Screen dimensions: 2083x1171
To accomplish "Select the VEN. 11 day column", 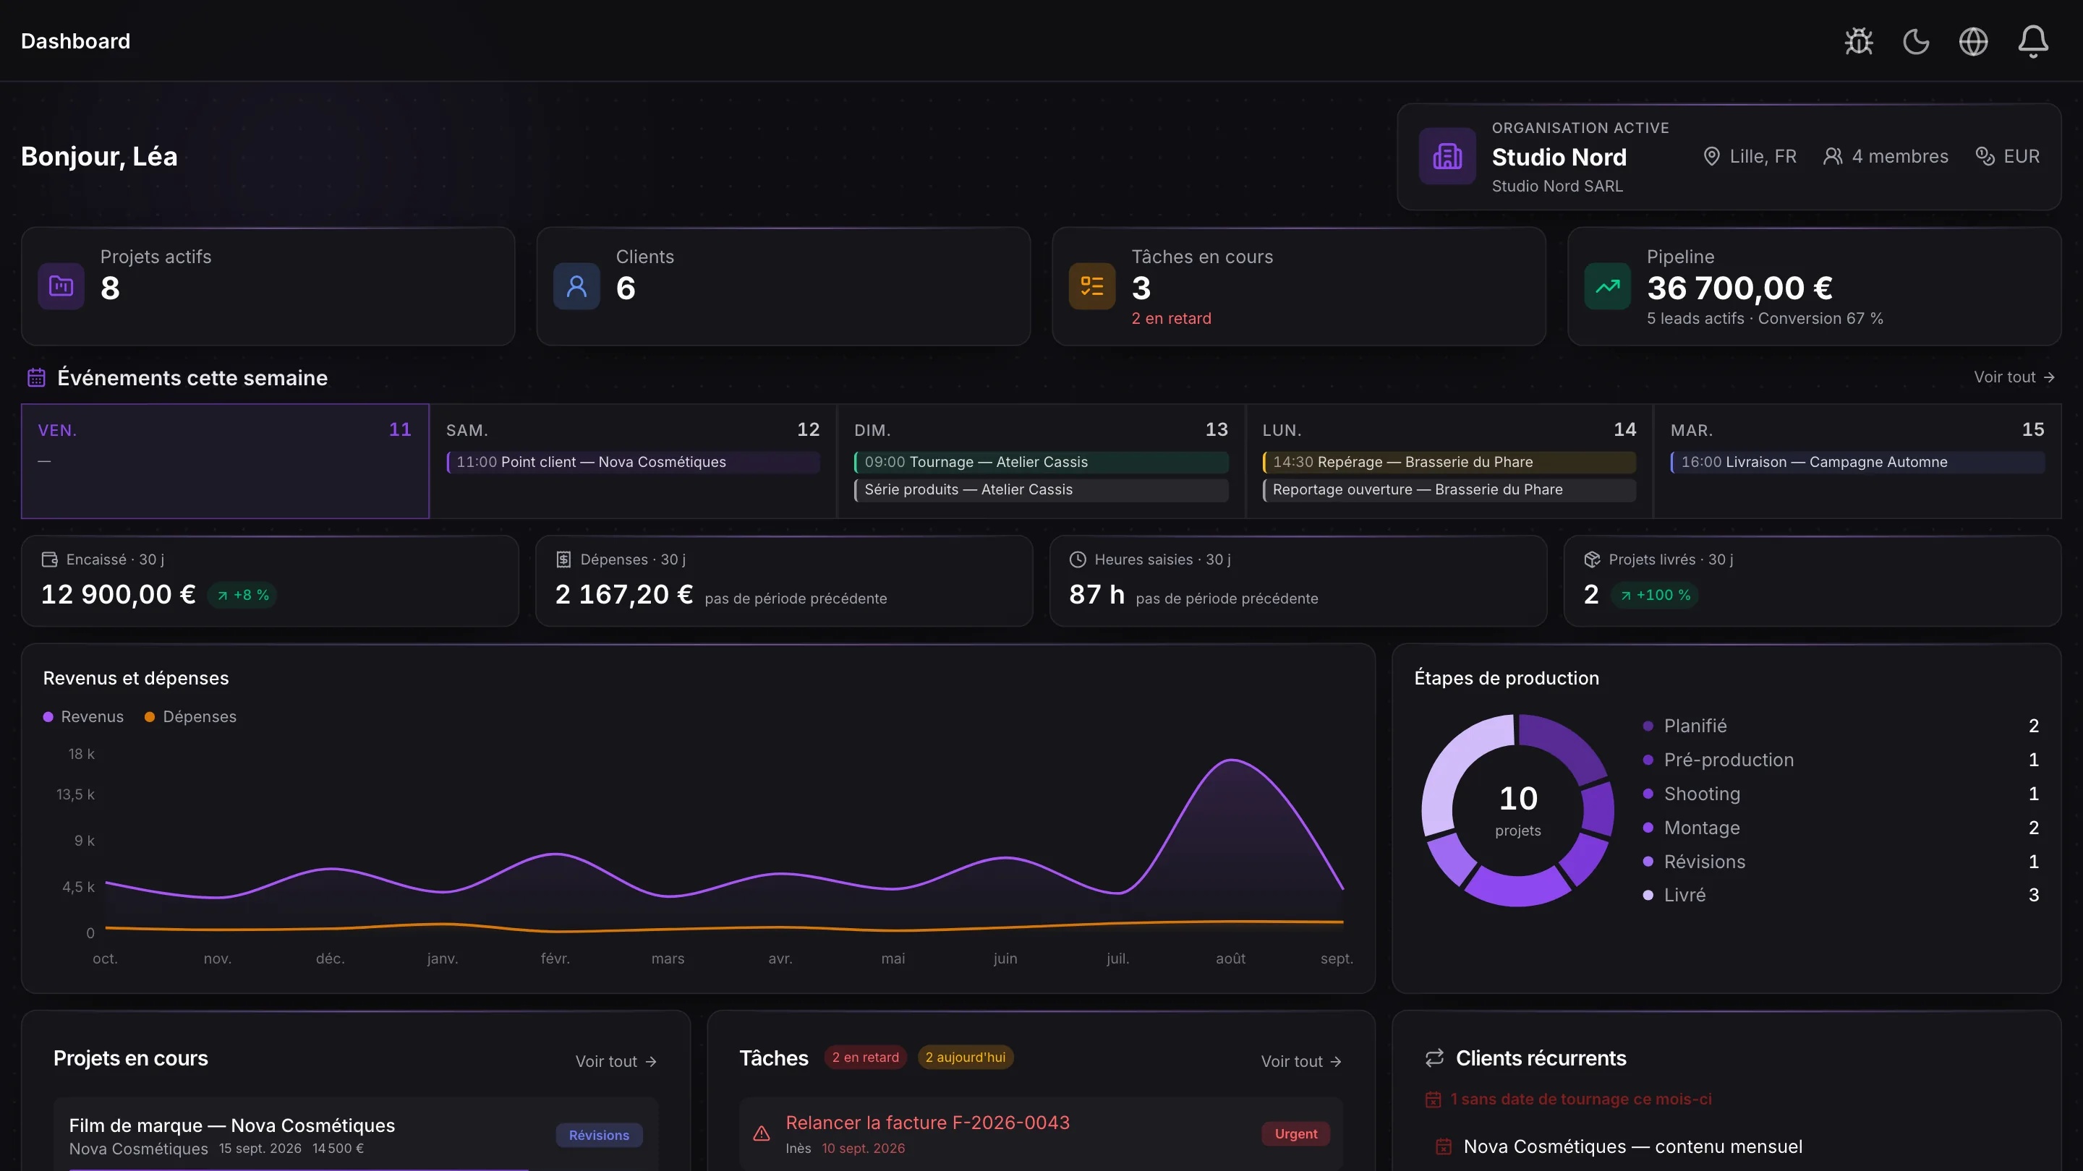I will [225, 460].
